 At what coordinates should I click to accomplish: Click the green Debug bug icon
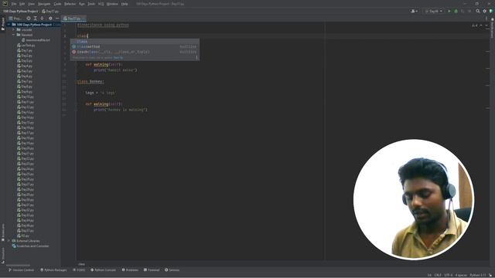tap(456, 11)
